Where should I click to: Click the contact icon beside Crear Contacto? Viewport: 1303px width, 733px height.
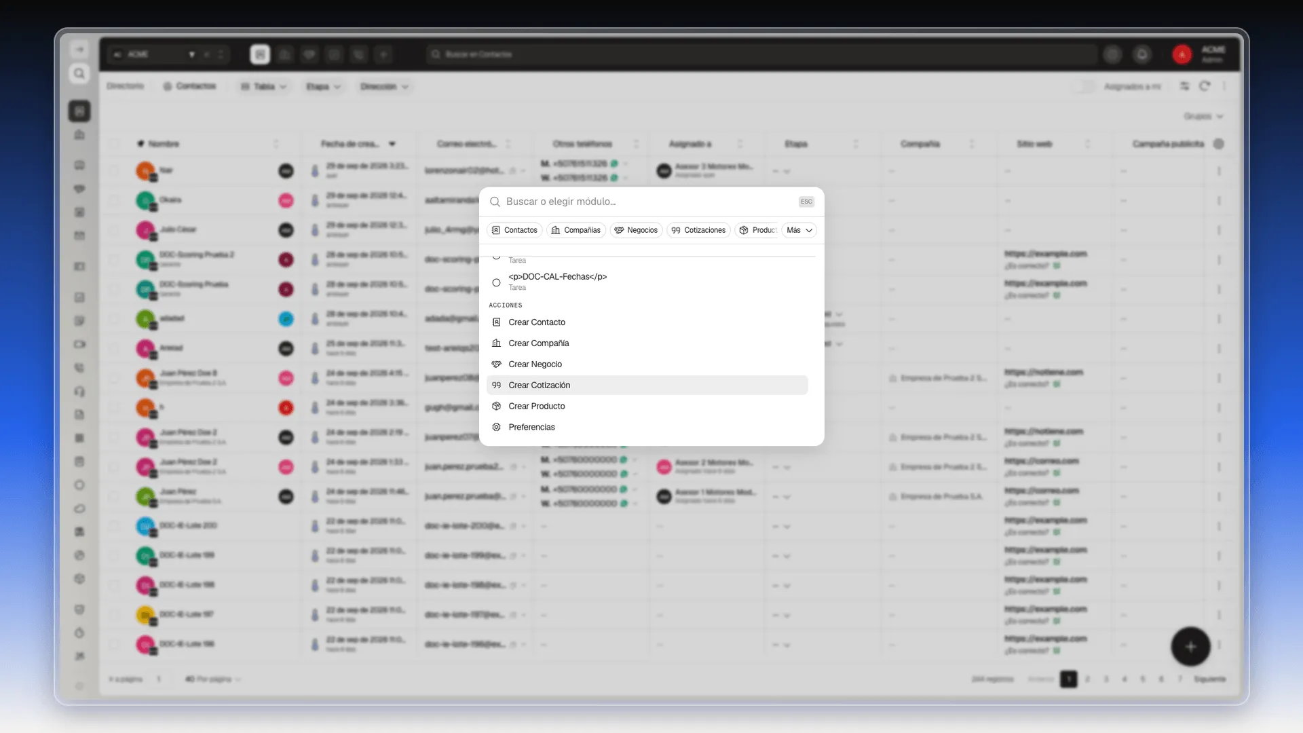pyautogui.click(x=496, y=322)
